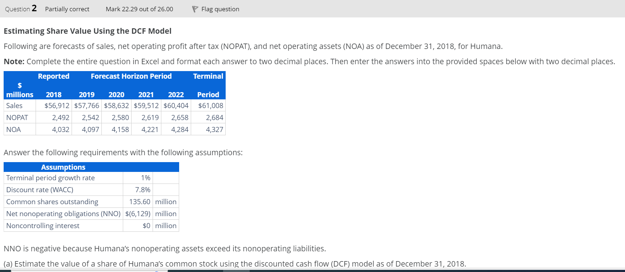
Task: Click the Partially correct status text
Action: (x=67, y=9)
